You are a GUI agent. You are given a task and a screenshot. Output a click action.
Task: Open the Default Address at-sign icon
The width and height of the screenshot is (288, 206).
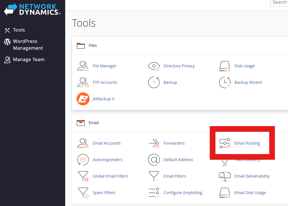[x=154, y=160]
